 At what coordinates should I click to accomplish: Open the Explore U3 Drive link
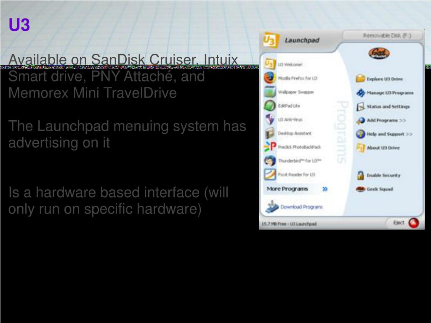pyautogui.click(x=385, y=79)
